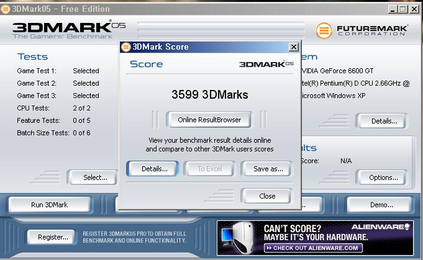423x260 pixels.
Task: Click the 3DMark05 logo in main window header
Action: pos(69,29)
